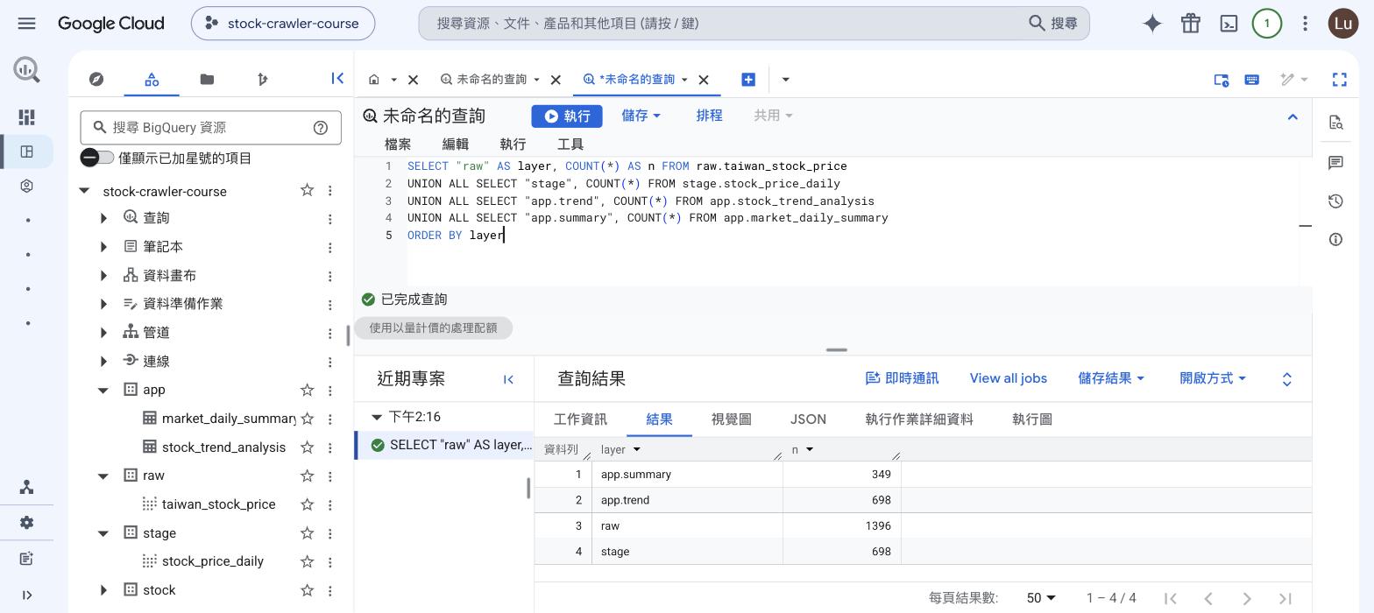Viewport: 1374px width, 613px height.
Task: Open the compass explore tab in explorer panel
Action: click(x=96, y=79)
